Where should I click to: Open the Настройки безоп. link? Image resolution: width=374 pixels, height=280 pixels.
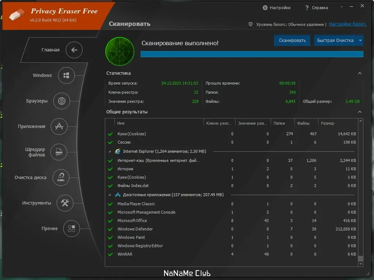pos(348,24)
